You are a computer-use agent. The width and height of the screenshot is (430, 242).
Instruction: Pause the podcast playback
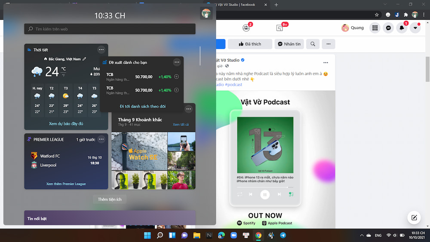coord(265,194)
